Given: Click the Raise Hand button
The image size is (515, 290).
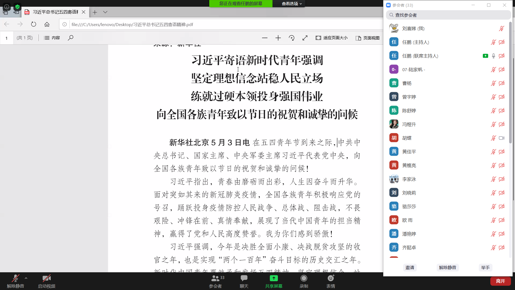Looking at the screenshot, I should [x=485, y=267].
